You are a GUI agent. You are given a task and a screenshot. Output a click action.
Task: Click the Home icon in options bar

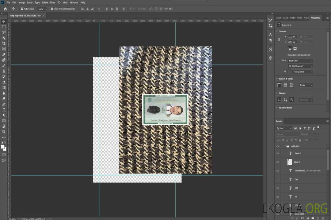(x=5, y=9)
